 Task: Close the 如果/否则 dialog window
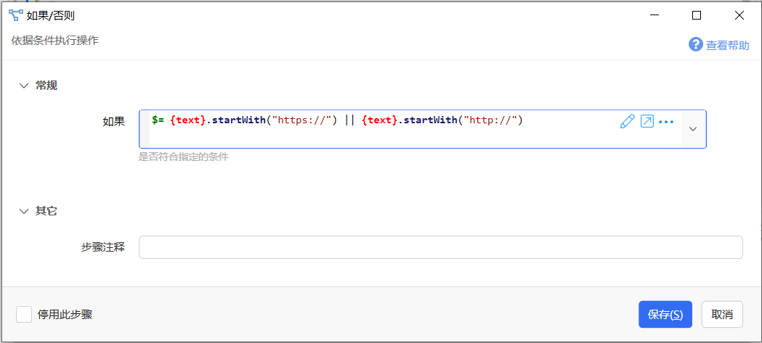739,15
